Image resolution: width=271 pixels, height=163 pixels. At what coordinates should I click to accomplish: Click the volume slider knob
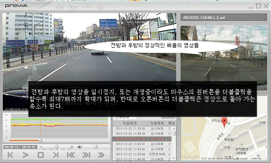[96, 147]
